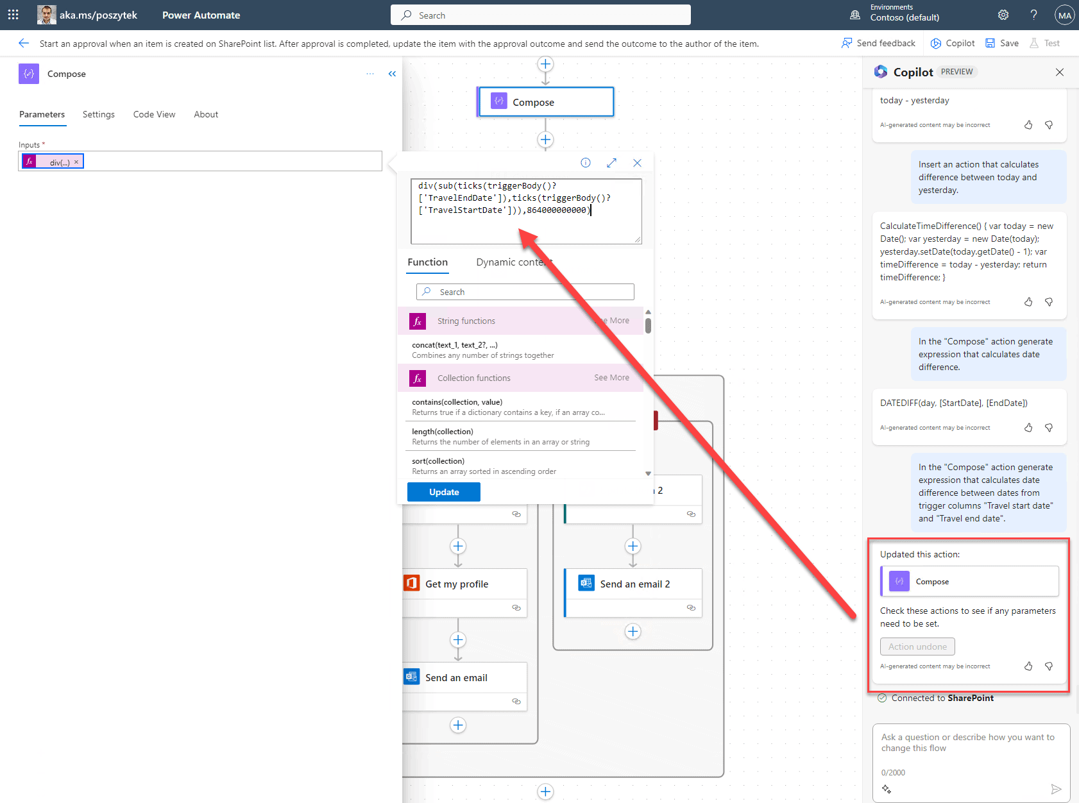Click the Update button
The image size is (1079, 803).
click(x=444, y=492)
